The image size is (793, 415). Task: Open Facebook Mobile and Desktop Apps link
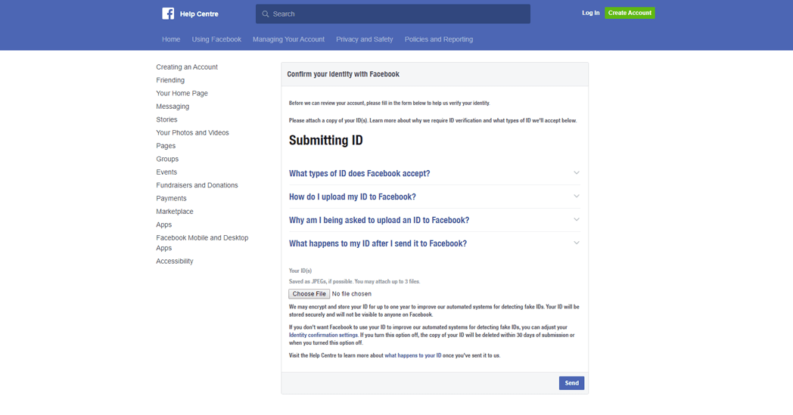202,243
